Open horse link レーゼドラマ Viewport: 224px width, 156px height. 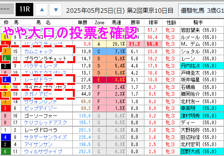click(x=38, y=80)
